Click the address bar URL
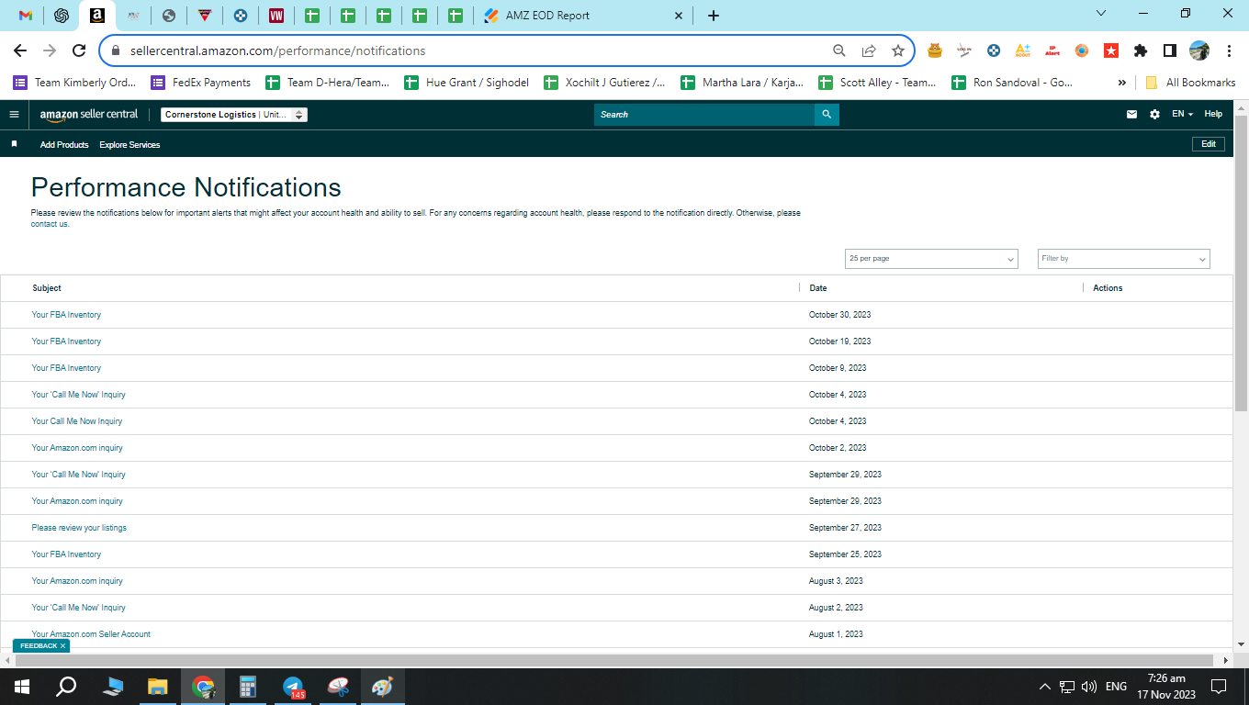 click(278, 50)
